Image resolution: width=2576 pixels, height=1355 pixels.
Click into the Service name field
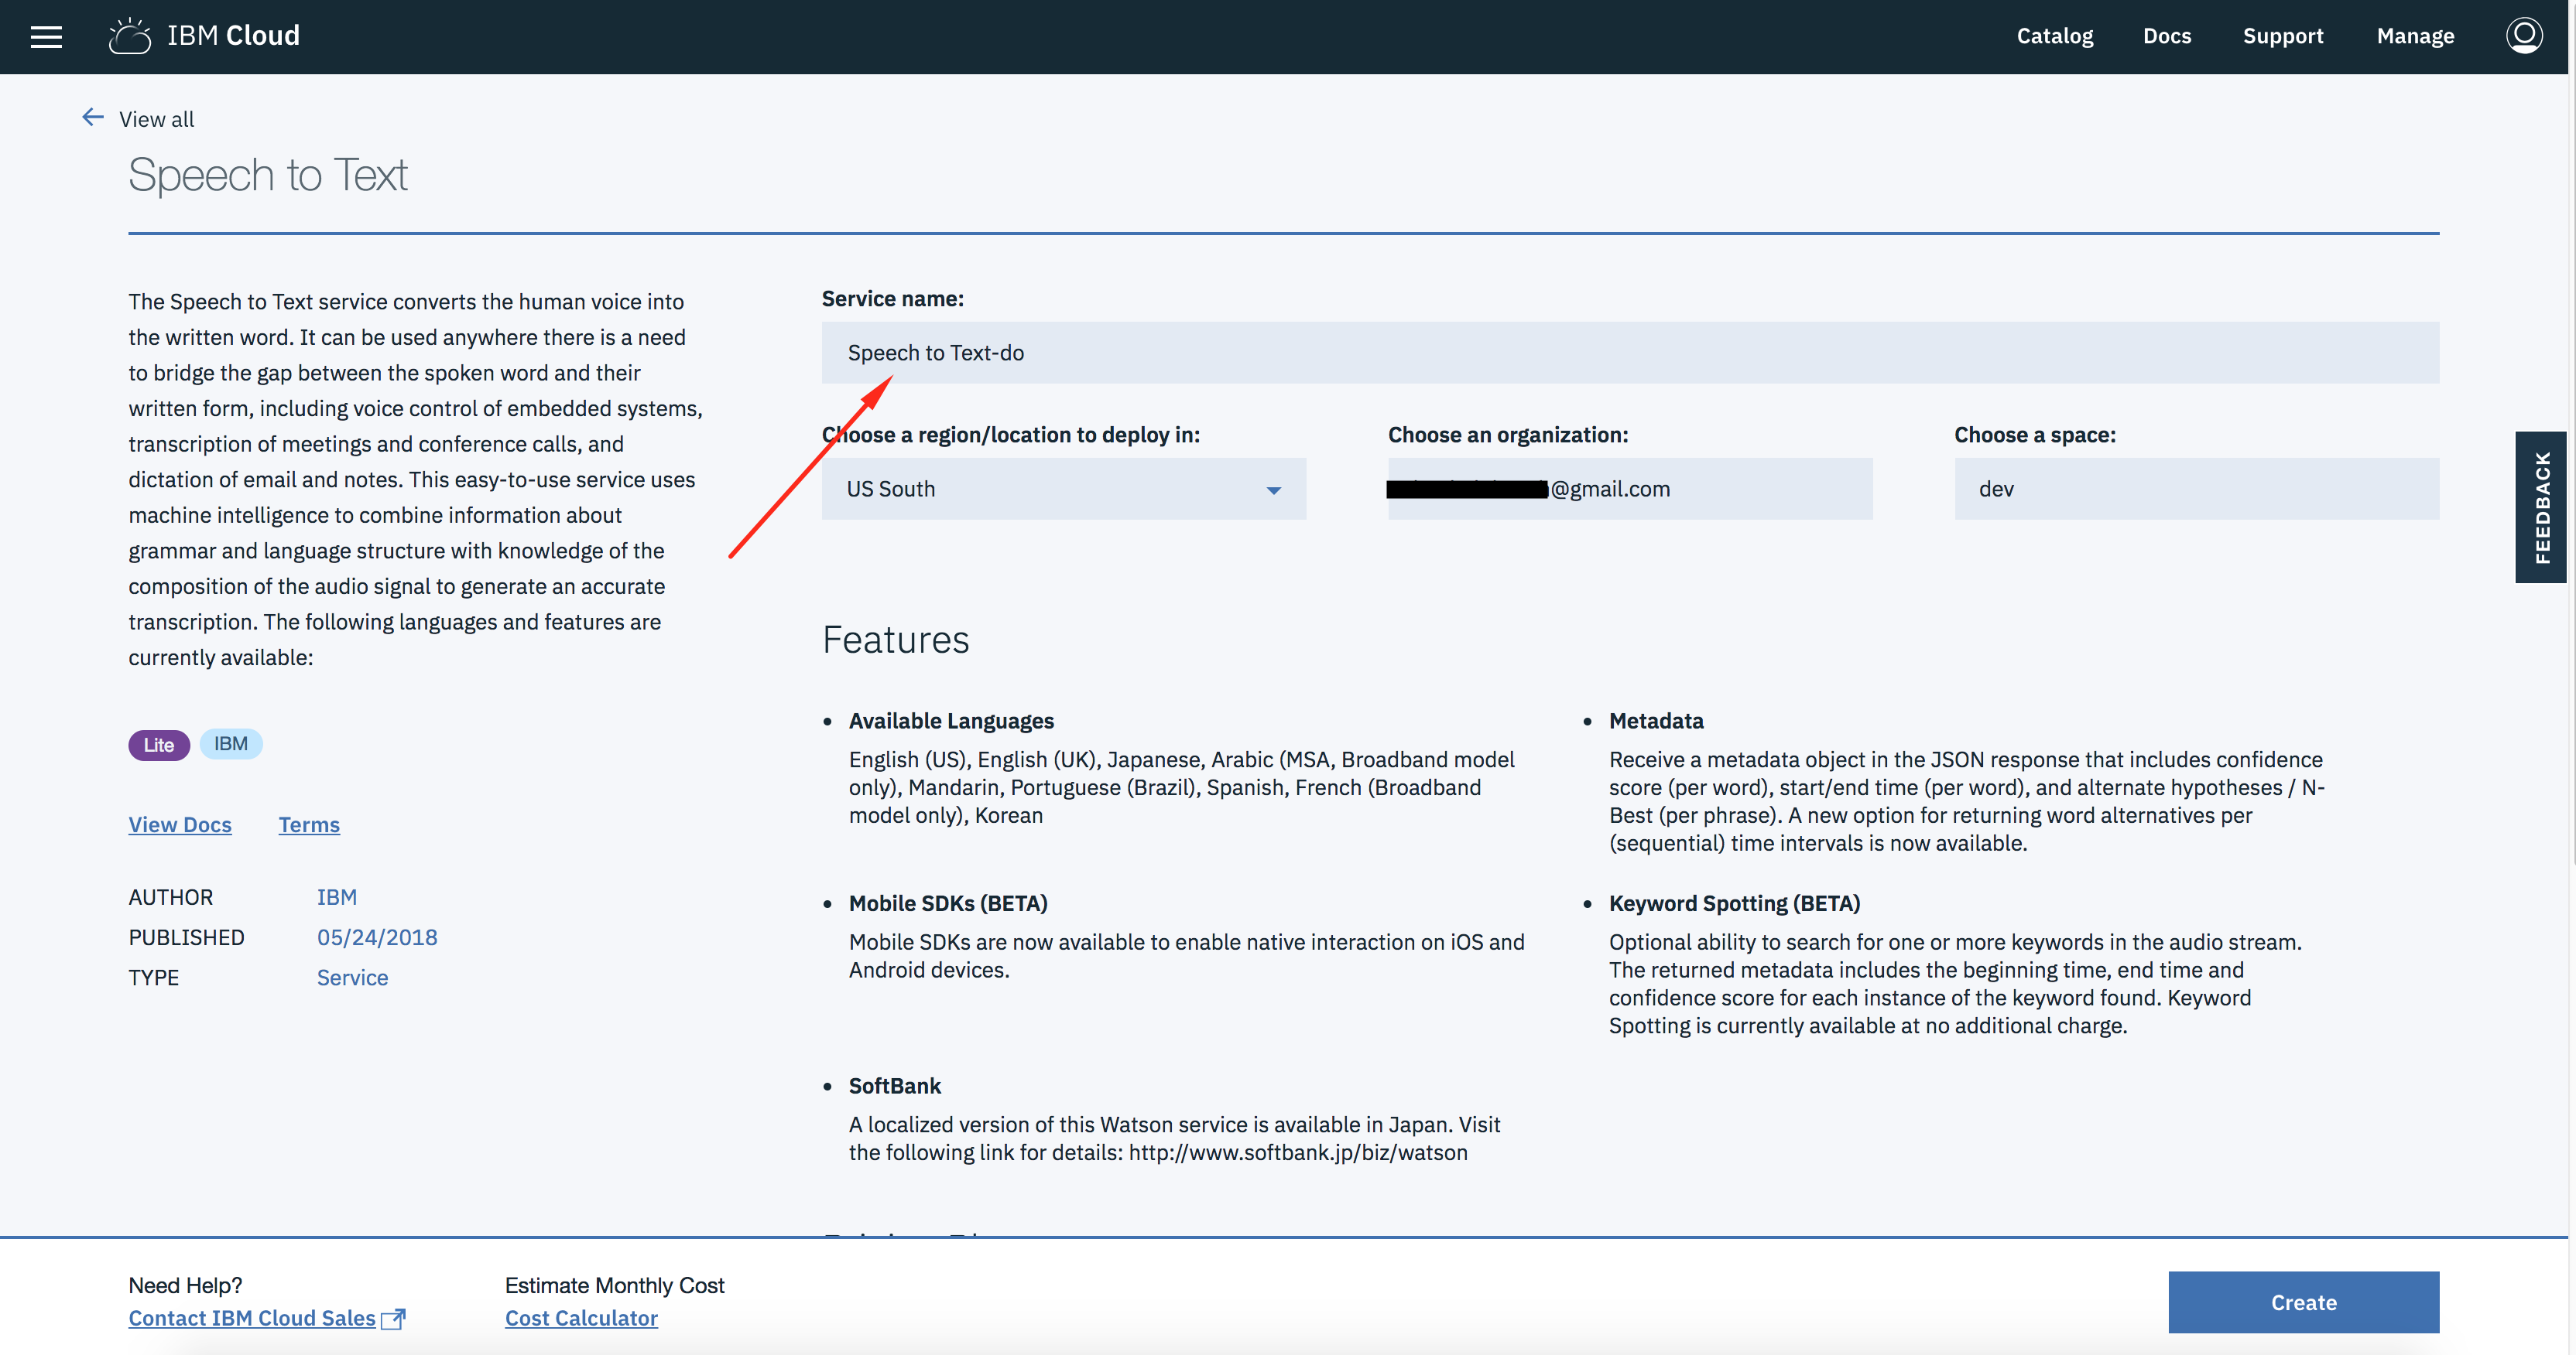tap(1630, 353)
